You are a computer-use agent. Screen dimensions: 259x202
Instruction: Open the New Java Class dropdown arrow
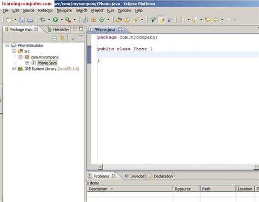[x=108, y=20]
